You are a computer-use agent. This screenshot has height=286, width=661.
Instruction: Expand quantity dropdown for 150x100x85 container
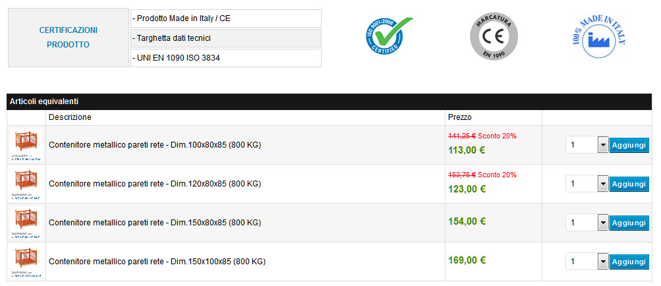(x=602, y=262)
